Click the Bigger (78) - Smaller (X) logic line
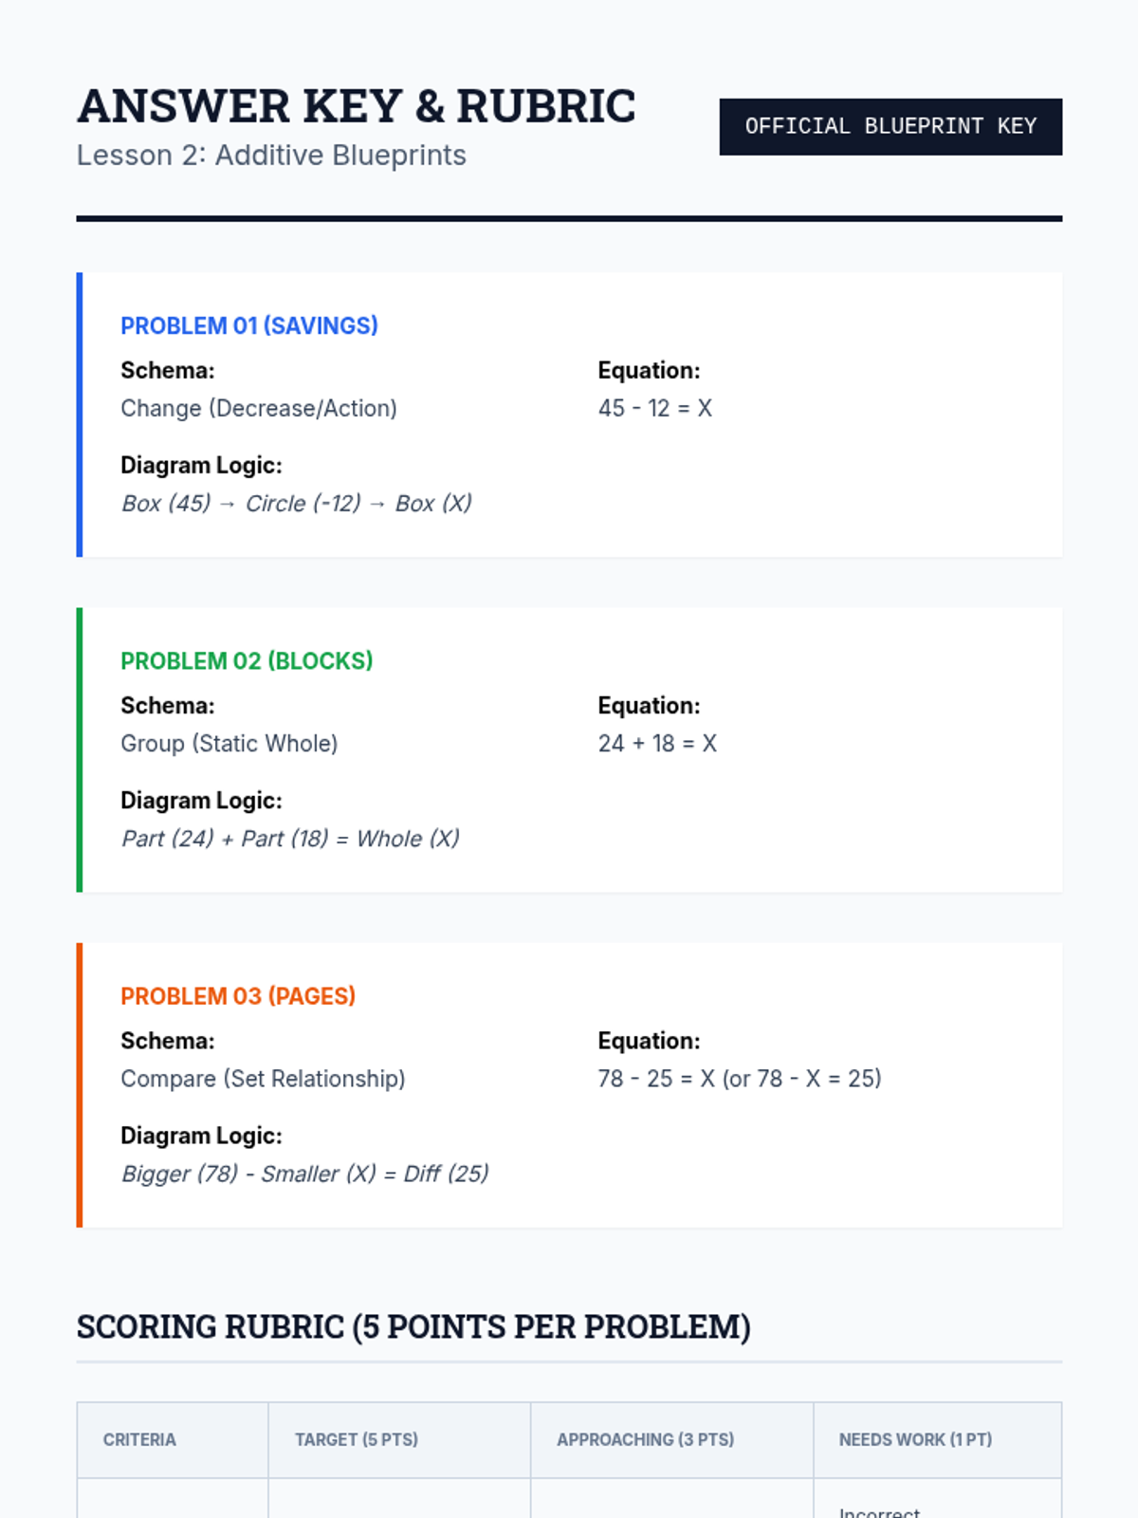1138x1518 pixels. 304,1174
